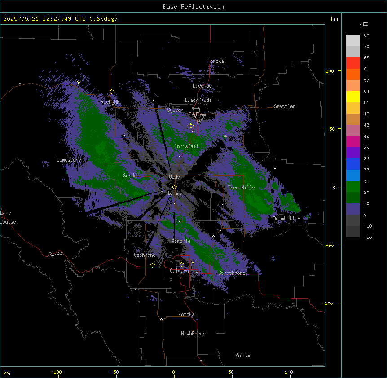Click the Blackfalds city label

click(x=198, y=100)
